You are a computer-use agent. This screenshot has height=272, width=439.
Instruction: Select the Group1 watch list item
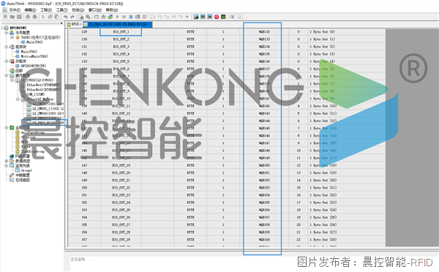click(26, 170)
